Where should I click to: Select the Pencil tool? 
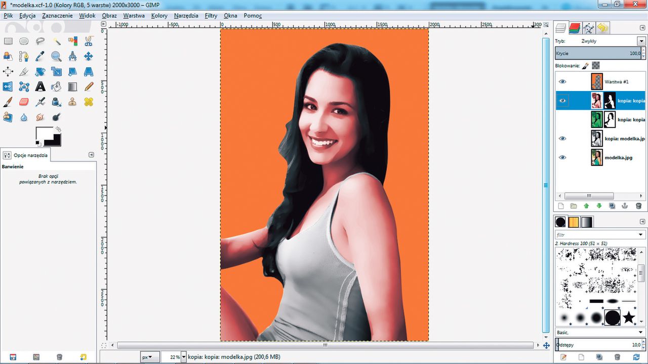tap(89, 86)
